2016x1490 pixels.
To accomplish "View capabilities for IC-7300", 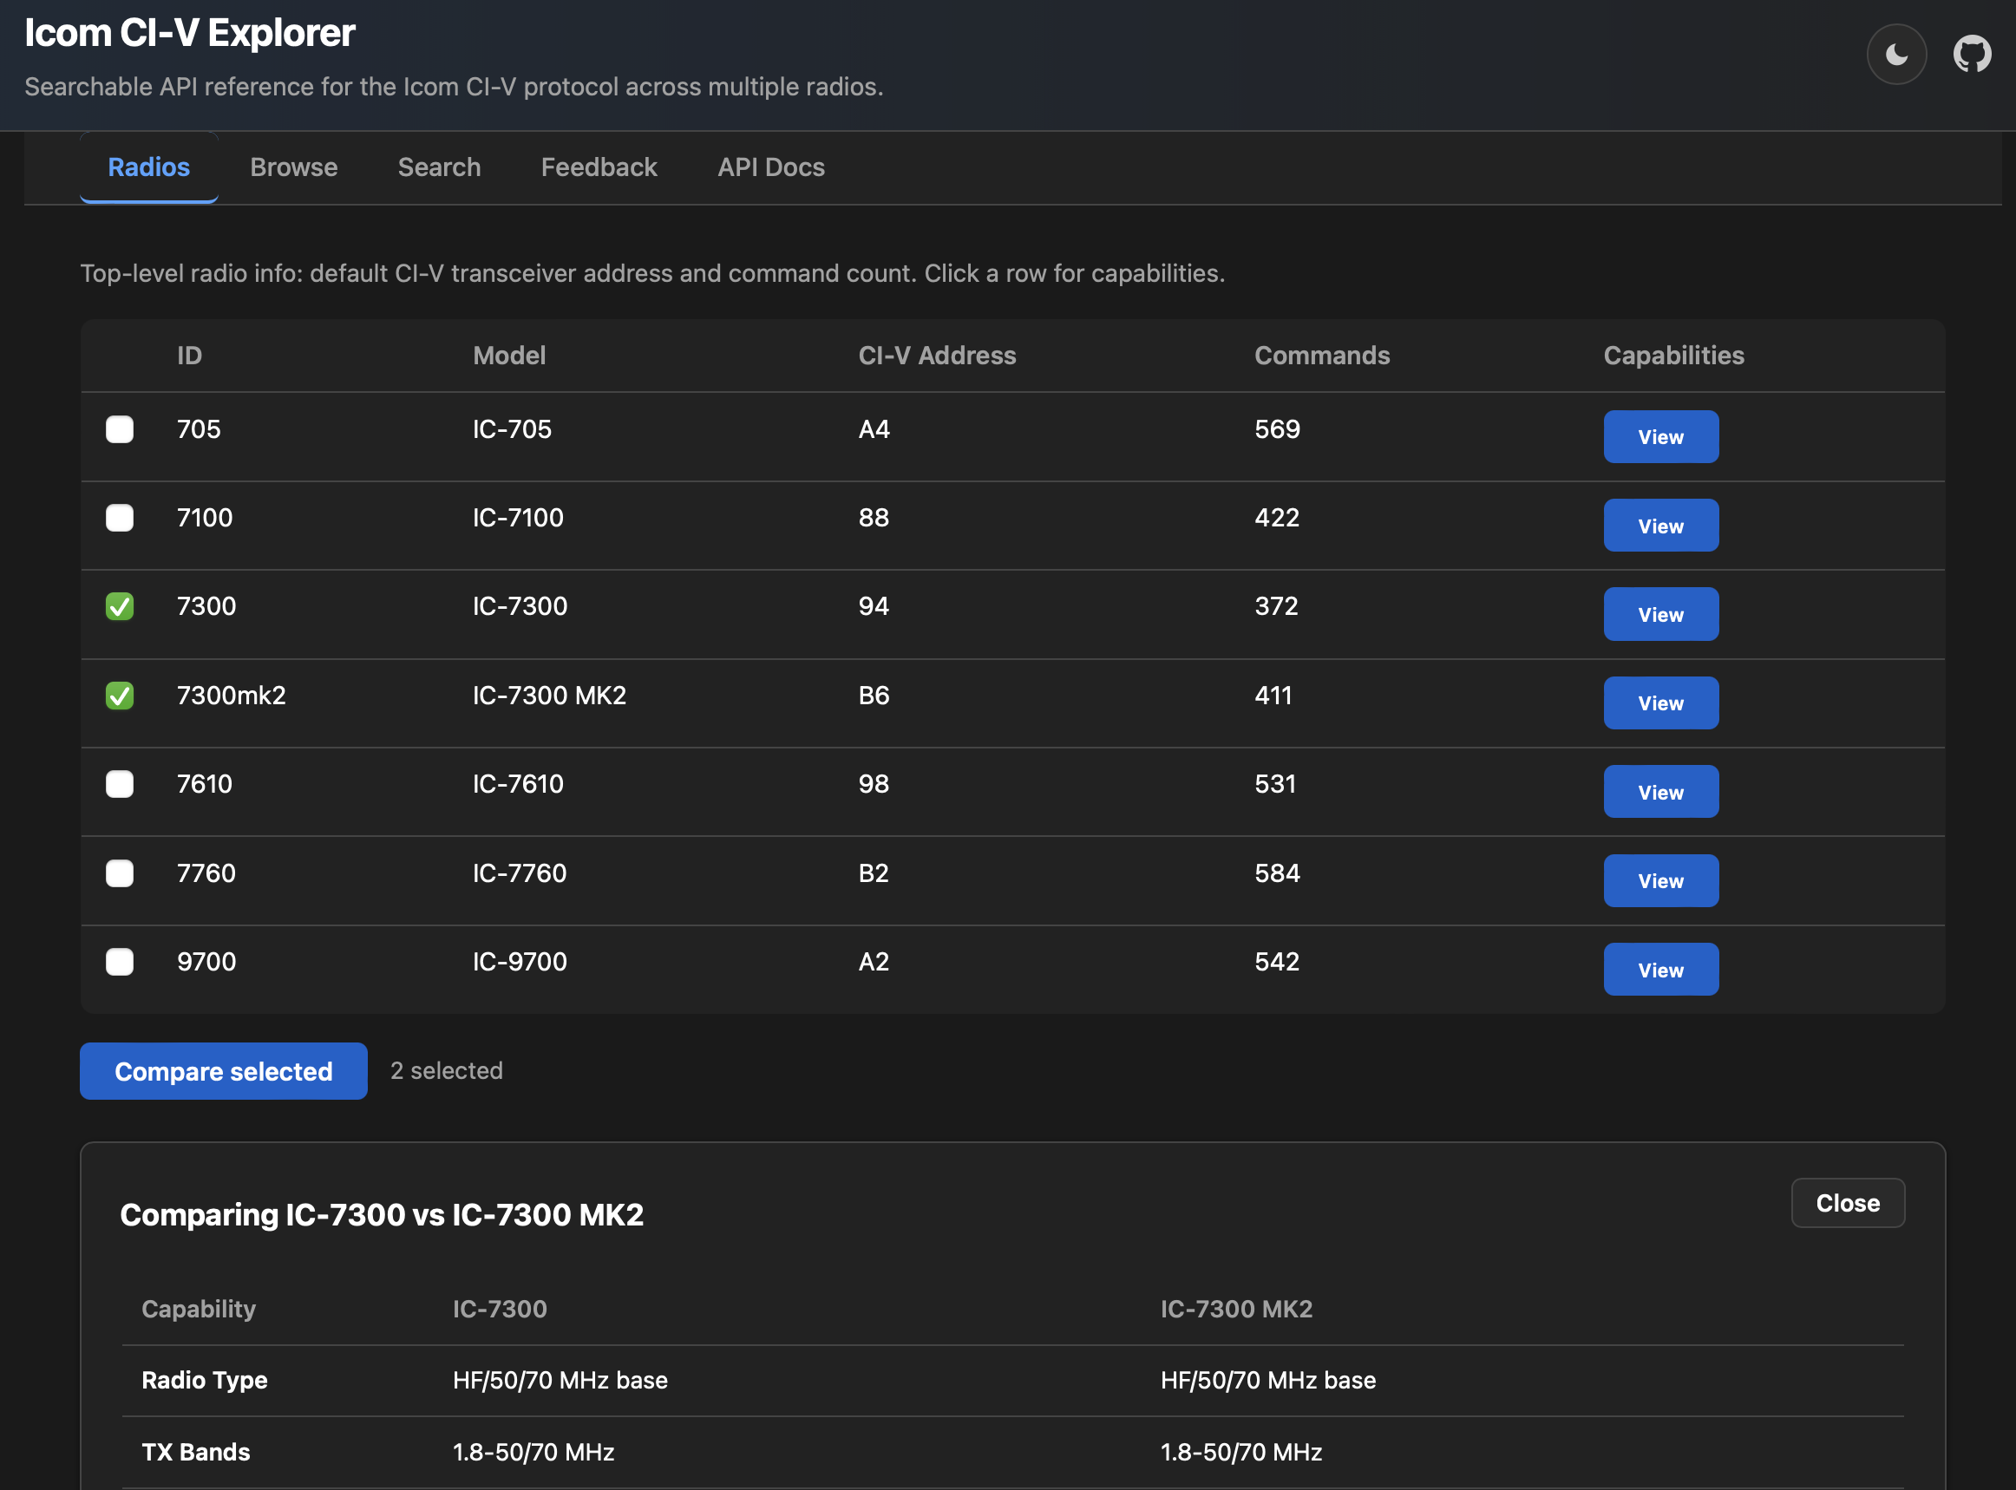I will (x=1660, y=614).
